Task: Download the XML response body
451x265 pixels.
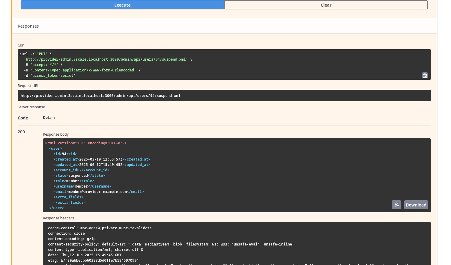Action: click(x=416, y=205)
